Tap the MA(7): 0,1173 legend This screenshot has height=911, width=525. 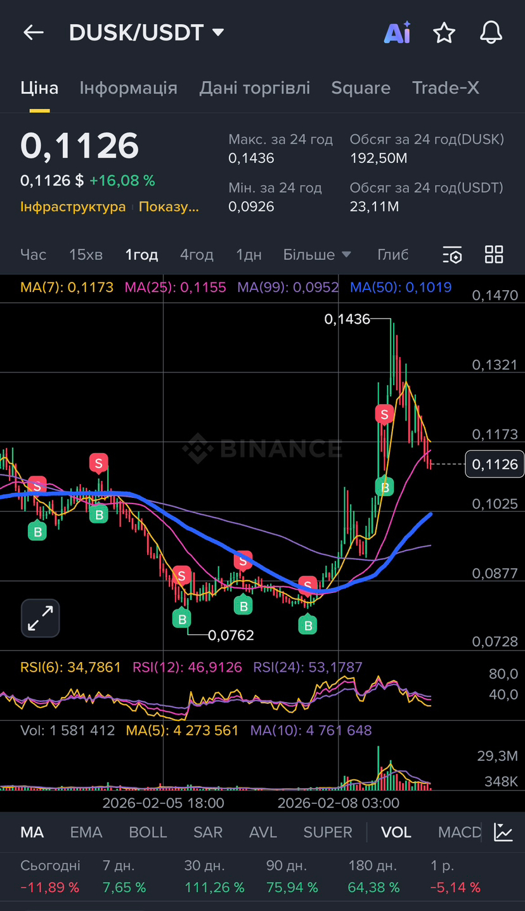(x=67, y=288)
